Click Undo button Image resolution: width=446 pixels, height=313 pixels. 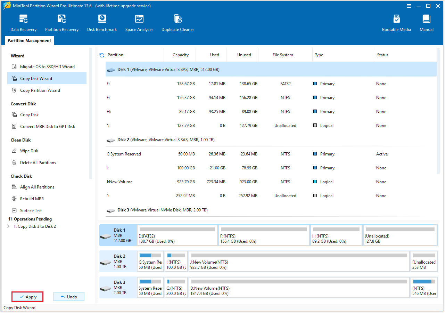click(69, 297)
